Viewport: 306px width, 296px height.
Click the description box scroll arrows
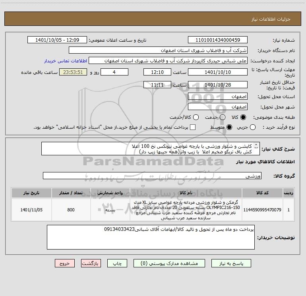tap(256, 146)
